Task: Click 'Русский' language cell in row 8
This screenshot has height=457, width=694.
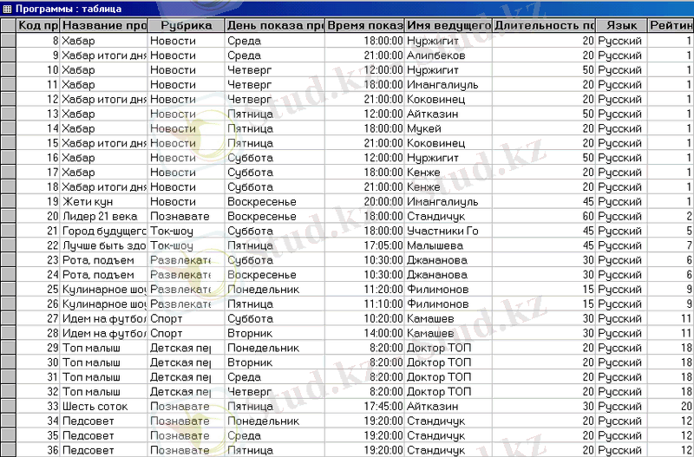Action: [x=621, y=41]
